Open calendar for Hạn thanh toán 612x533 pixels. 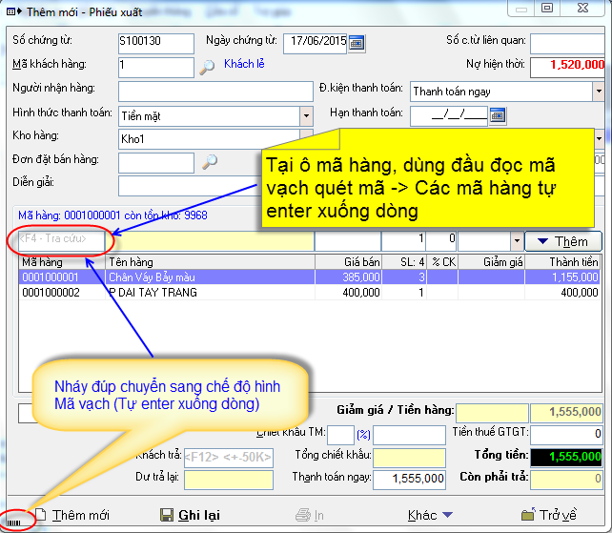(497, 115)
